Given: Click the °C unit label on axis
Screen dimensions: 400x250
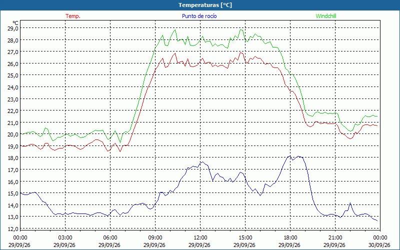Looking at the screenshot, I should coord(15,23).
